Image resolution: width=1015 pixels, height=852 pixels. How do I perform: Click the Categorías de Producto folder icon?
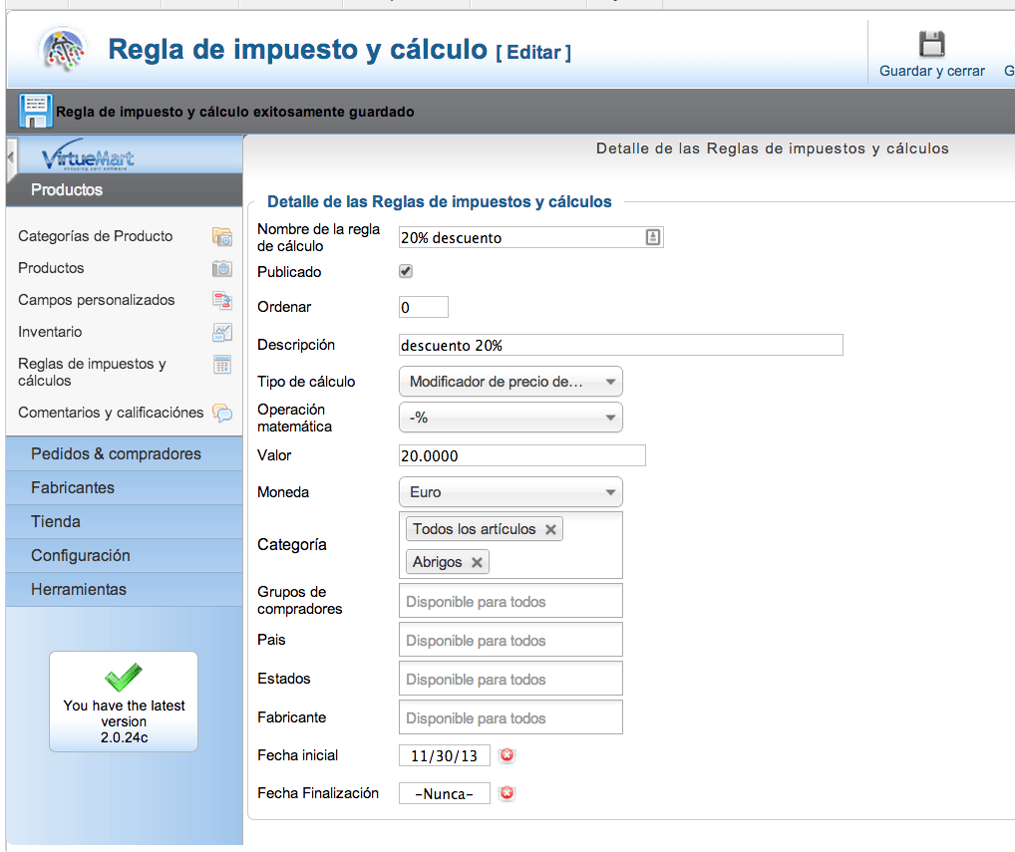tap(222, 237)
